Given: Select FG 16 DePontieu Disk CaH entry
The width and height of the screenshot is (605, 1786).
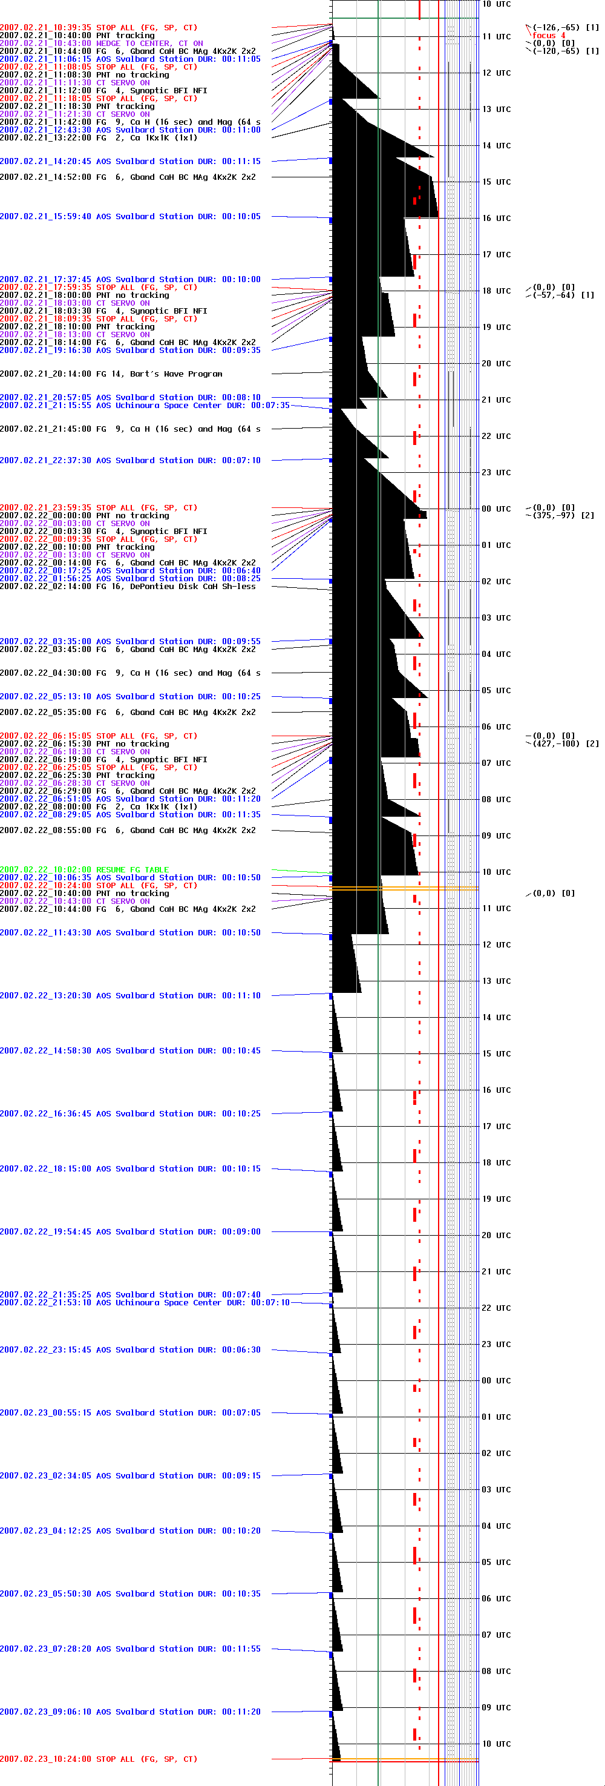Looking at the screenshot, I should [128, 587].
